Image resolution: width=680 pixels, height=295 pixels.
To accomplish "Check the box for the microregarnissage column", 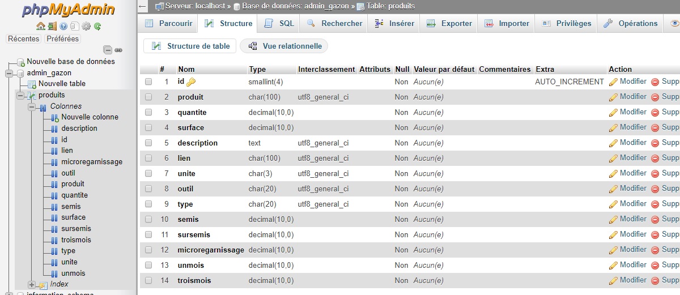I will tap(148, 250).
